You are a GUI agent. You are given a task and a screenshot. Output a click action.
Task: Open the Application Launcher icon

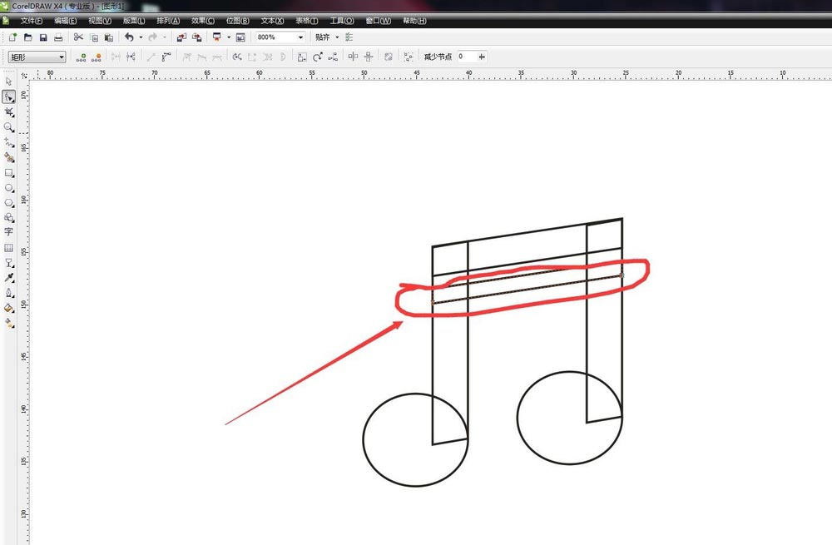(x=216, y=37)
